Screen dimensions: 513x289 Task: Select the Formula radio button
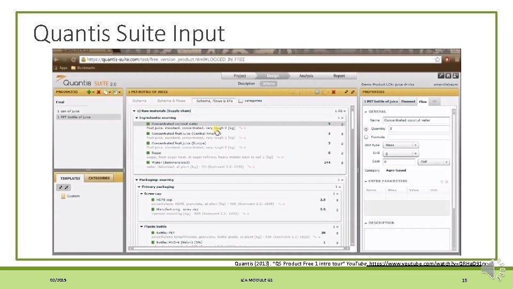[x=366, y=137]
